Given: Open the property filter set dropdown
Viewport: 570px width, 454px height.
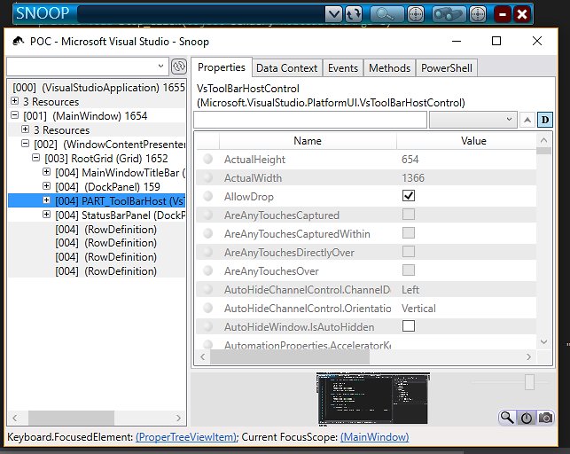Looking at the screenshot, I should (473, 120).
